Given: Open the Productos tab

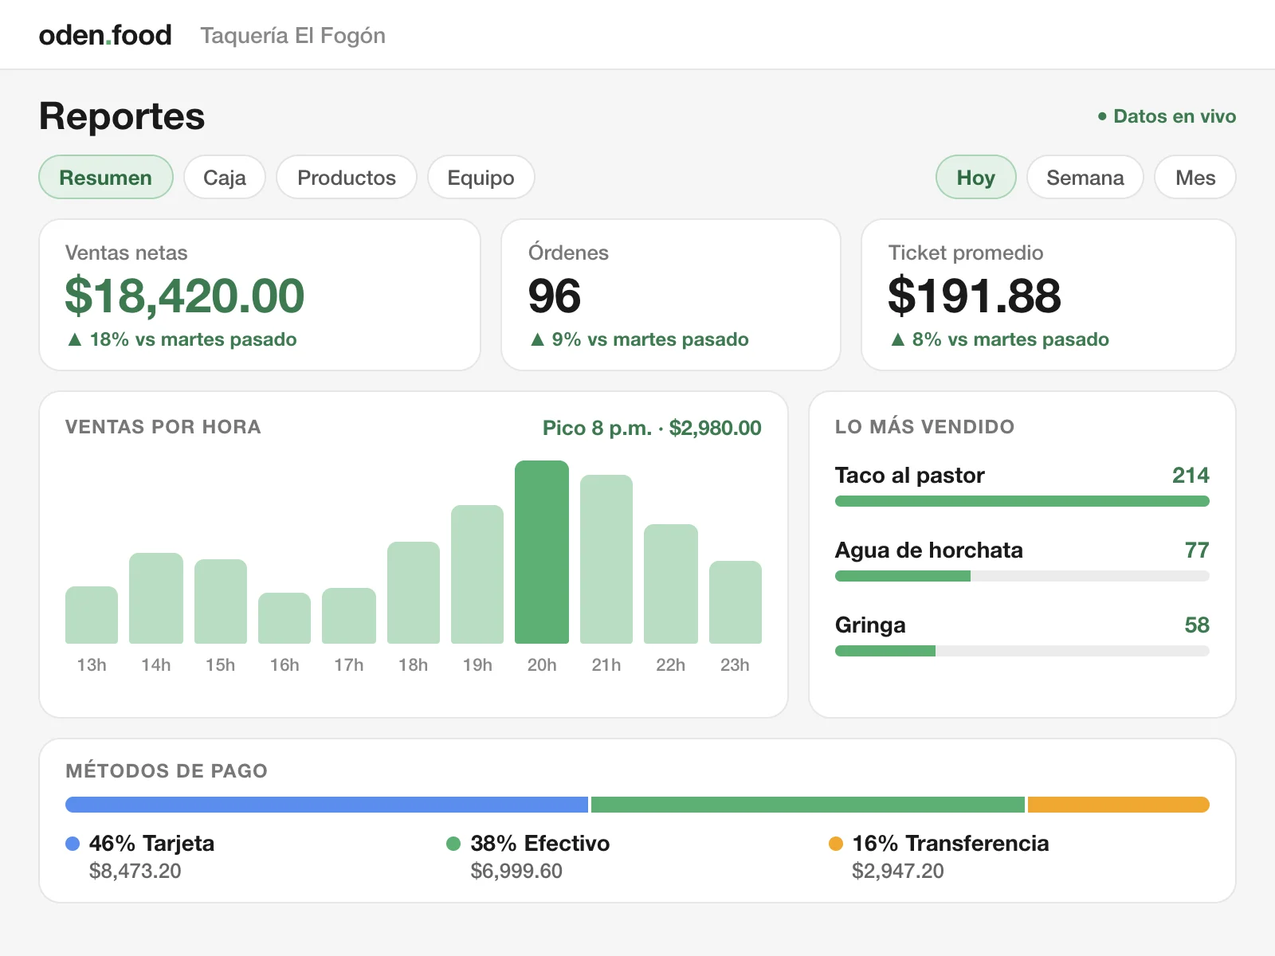Looking at the screenshot, I should coord(347,177).
